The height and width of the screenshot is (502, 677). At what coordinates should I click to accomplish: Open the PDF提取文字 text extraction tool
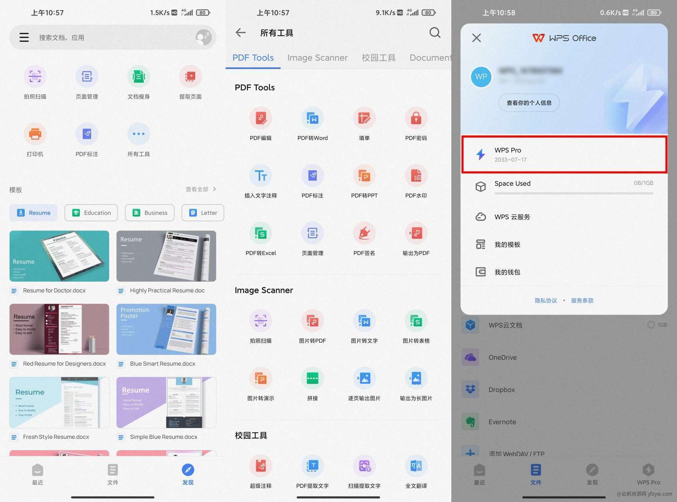(x=313, y=472)
